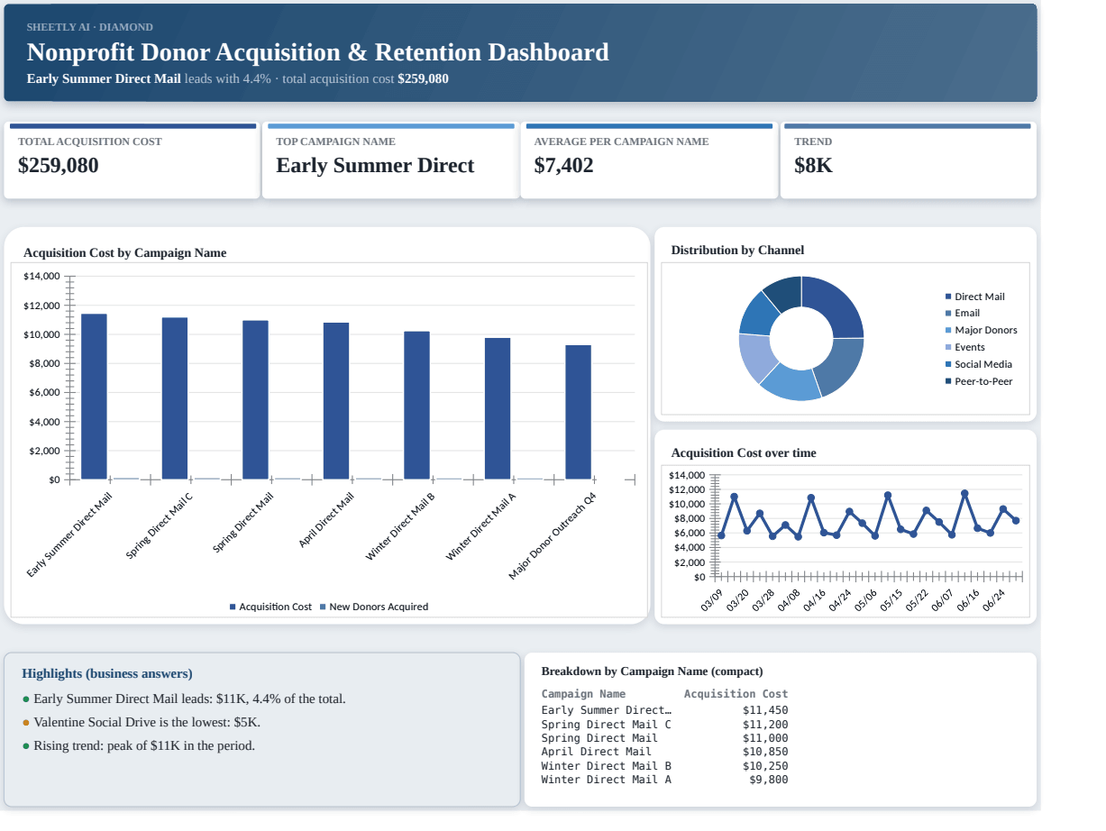Click the Spring Direct Mail C table row

[x=664, y=725]
